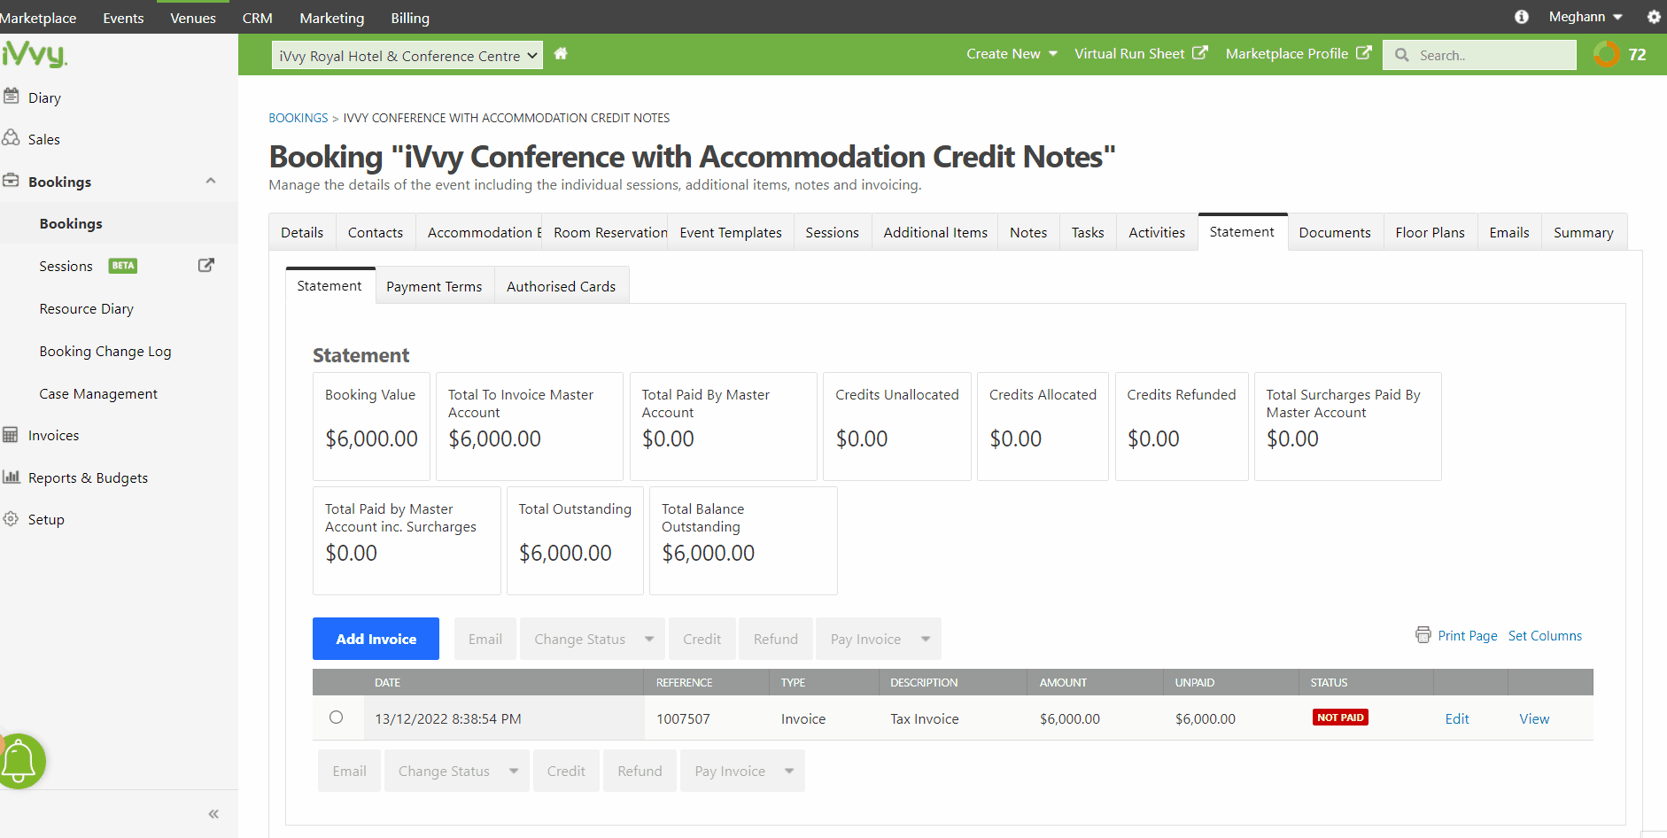
Task: Open the Marketplace menu item
Action: 38,18
